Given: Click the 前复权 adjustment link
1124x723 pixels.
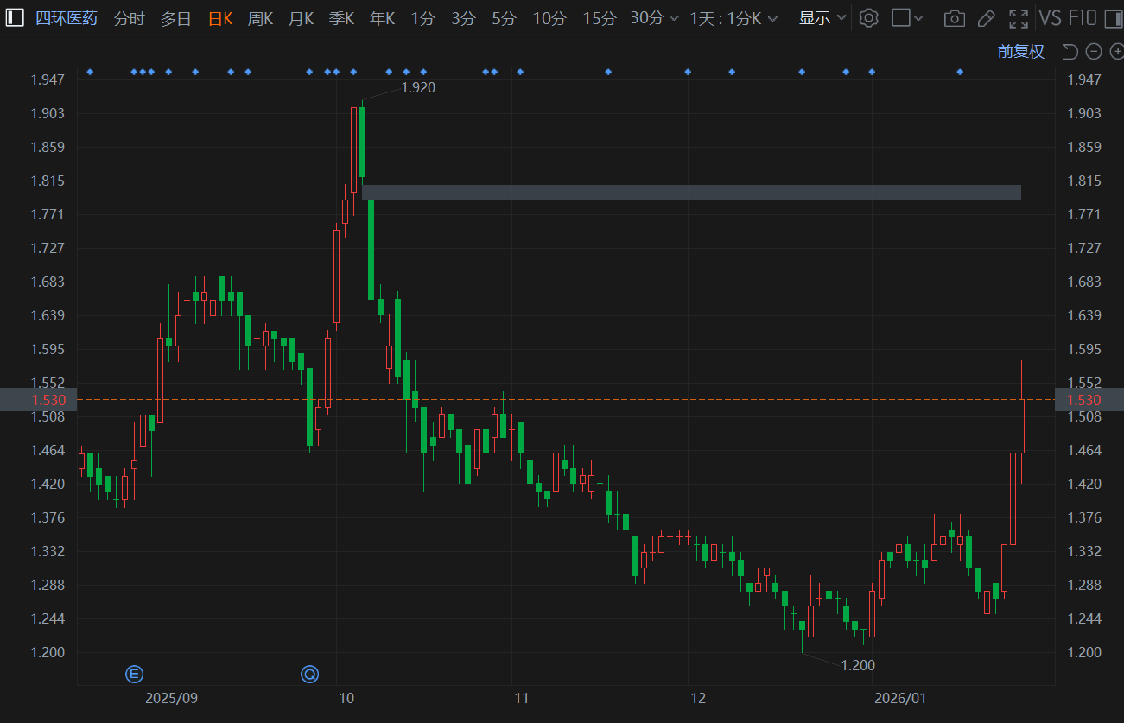Looking at the screenshot, I should [x=1020, y=52].
